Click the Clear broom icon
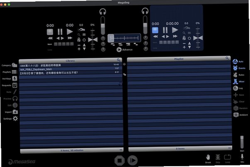Image resolution: width=250 pixels, height=167 pixels. (x=235, y=102)
